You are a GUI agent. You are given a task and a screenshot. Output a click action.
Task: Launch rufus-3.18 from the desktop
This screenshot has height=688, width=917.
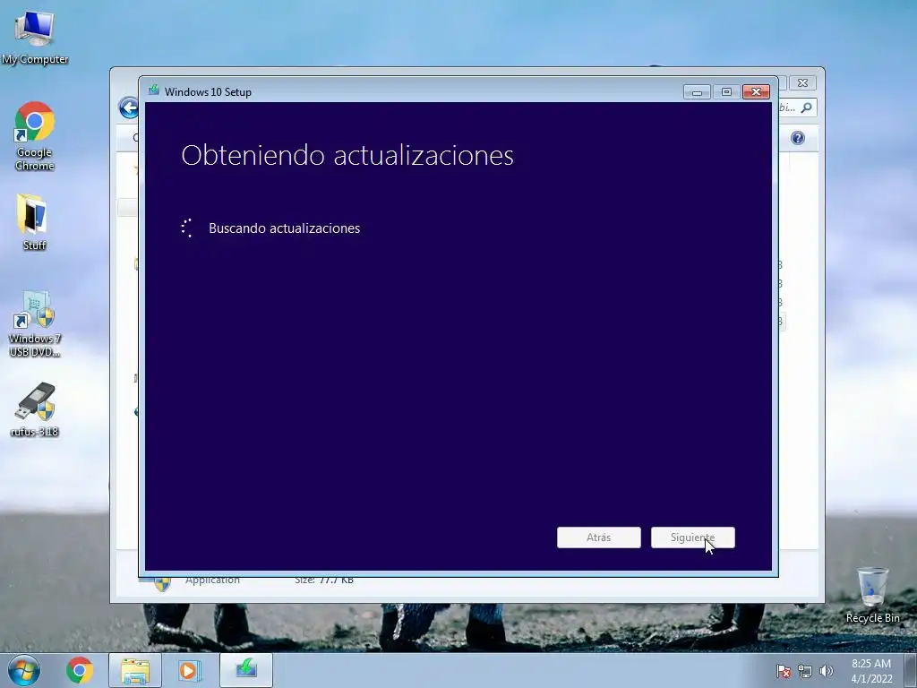[35, 410]
